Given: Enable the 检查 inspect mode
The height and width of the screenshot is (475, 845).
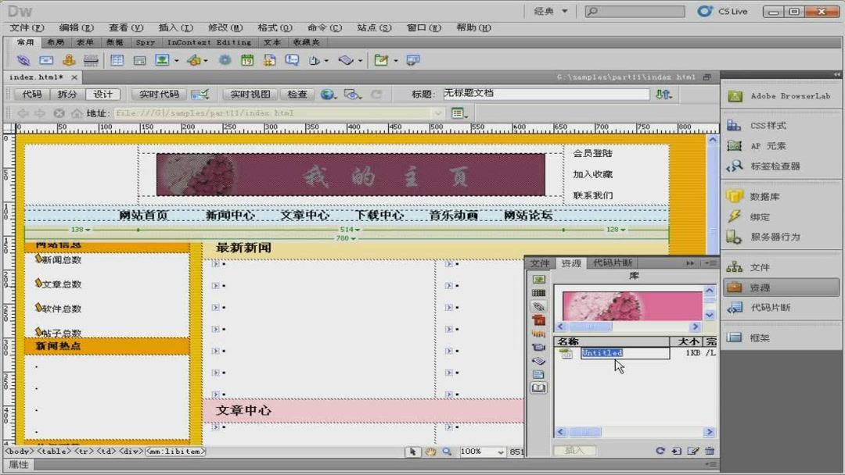Looking at the screenshot, I should tap(296, 95).
